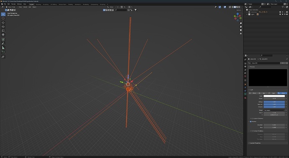289x158 pixels.
Task: Open the Render menu
Action: 13,4
